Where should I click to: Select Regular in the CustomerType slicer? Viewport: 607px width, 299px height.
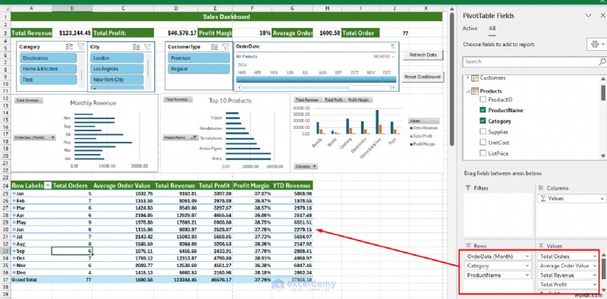pos(199,69)
